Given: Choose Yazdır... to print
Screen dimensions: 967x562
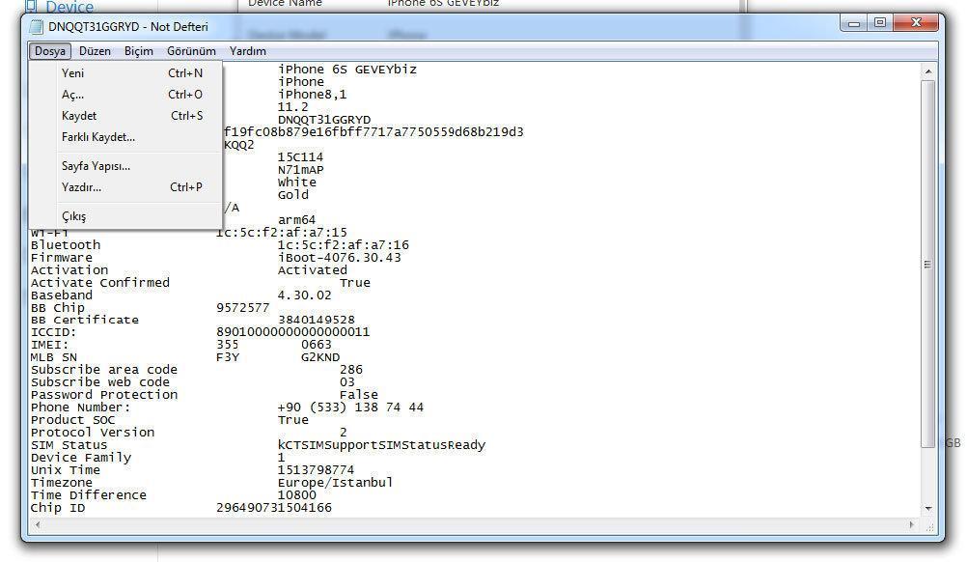Looking at the screenshot, I should [x=125, y=187].
